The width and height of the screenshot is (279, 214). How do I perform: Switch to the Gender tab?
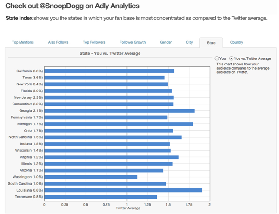point(166,42)
